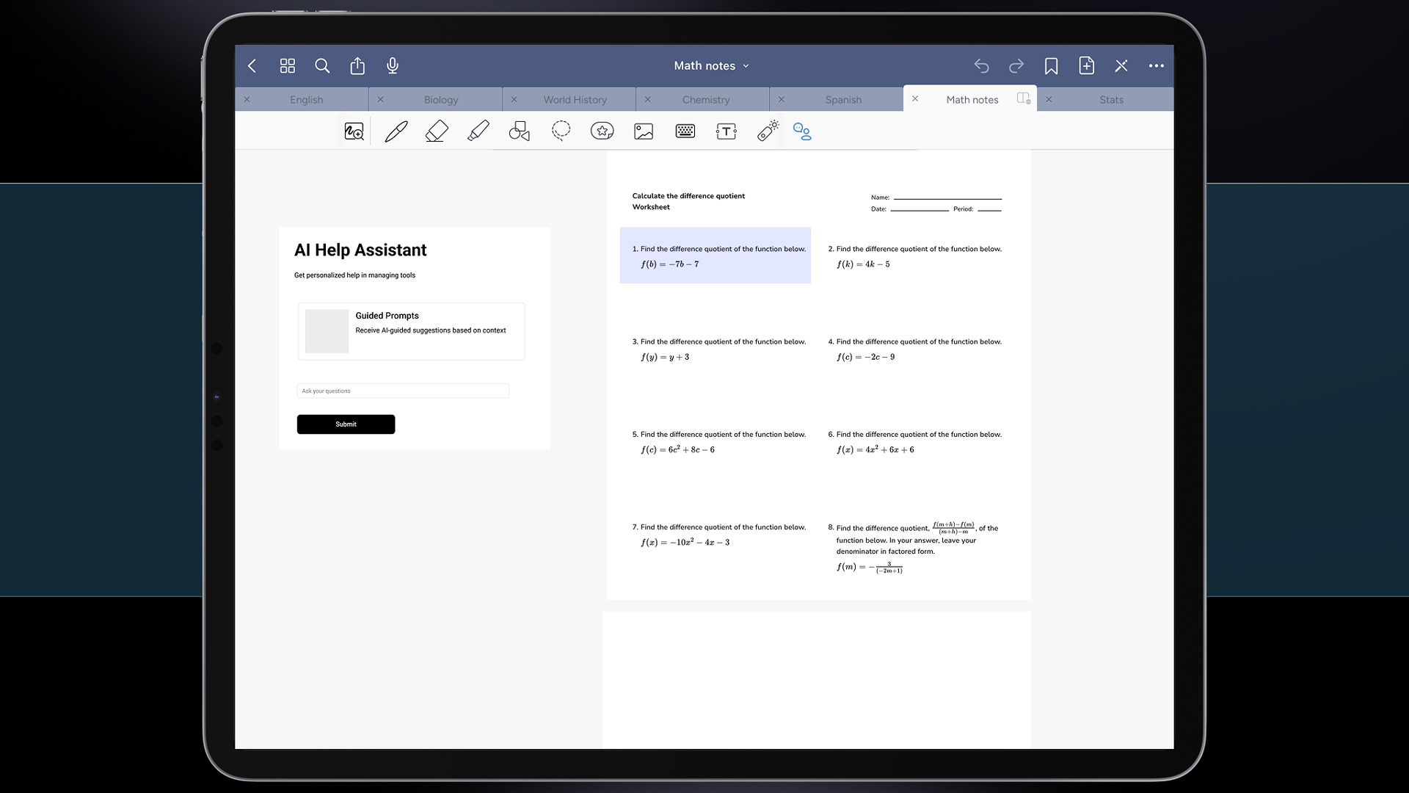
Task: Toggle bookmark for this page
Action: [1051, 66]
